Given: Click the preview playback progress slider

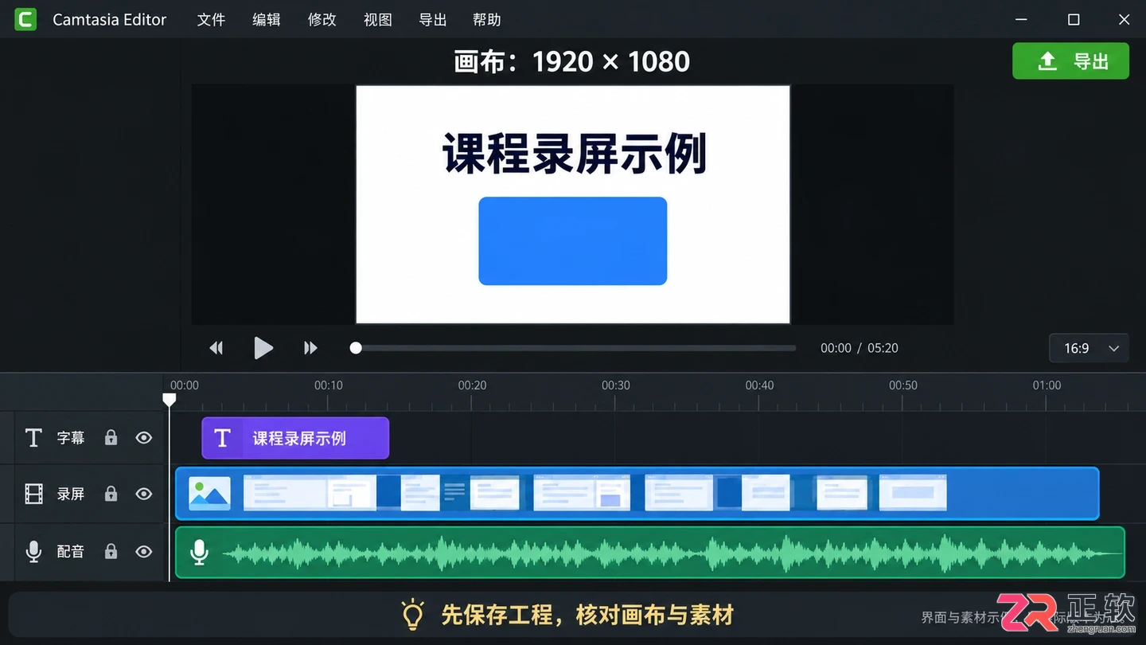Looking at the screenshot, I should (x=573, y=348).
